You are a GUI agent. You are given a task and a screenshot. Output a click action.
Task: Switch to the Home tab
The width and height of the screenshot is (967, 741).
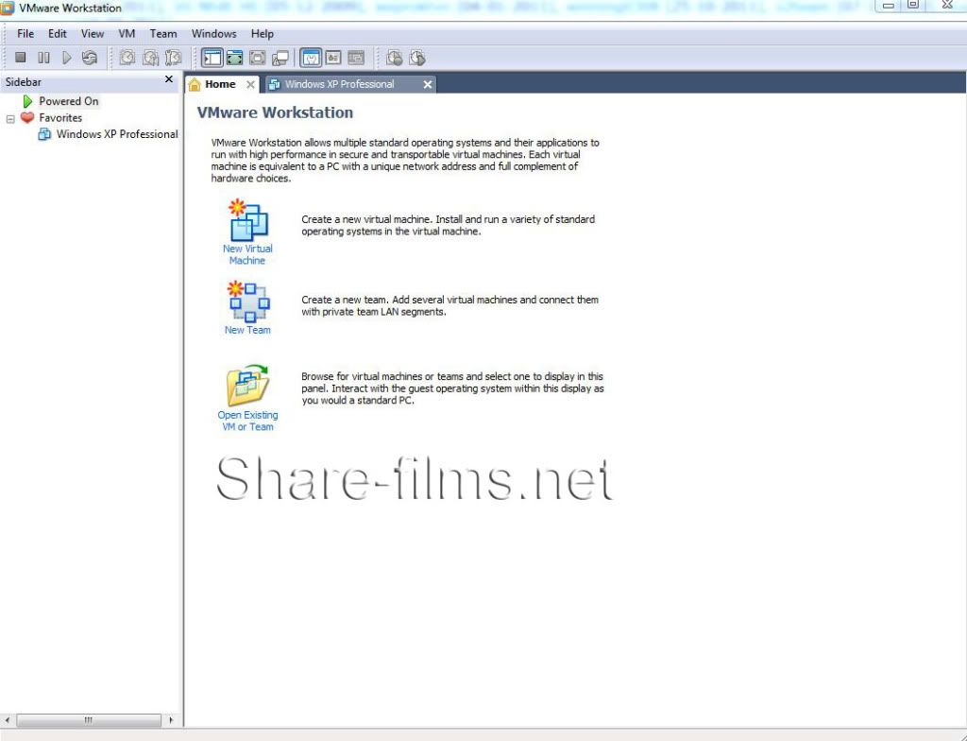click(220, 84)
